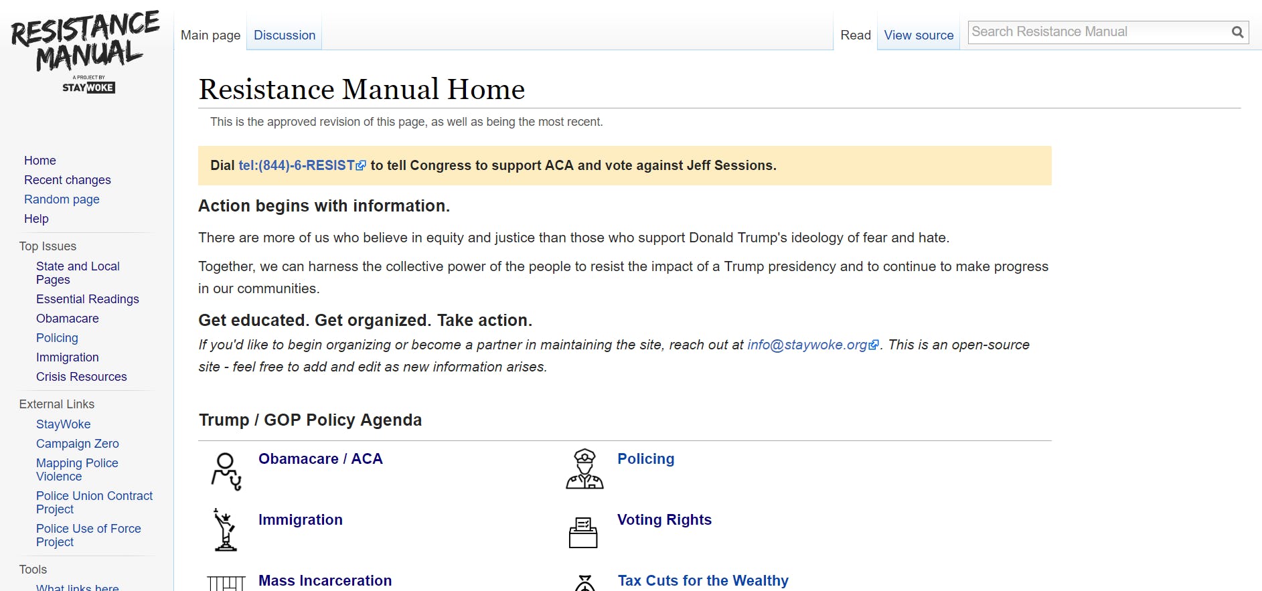The width and height of the screenshot is (1262, 591).
Task: Select the Read tab
Action: click(856, 35)
